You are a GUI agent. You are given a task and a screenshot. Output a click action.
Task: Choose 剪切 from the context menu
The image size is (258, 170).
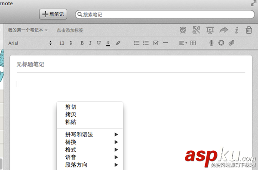(x=90, y=107)
